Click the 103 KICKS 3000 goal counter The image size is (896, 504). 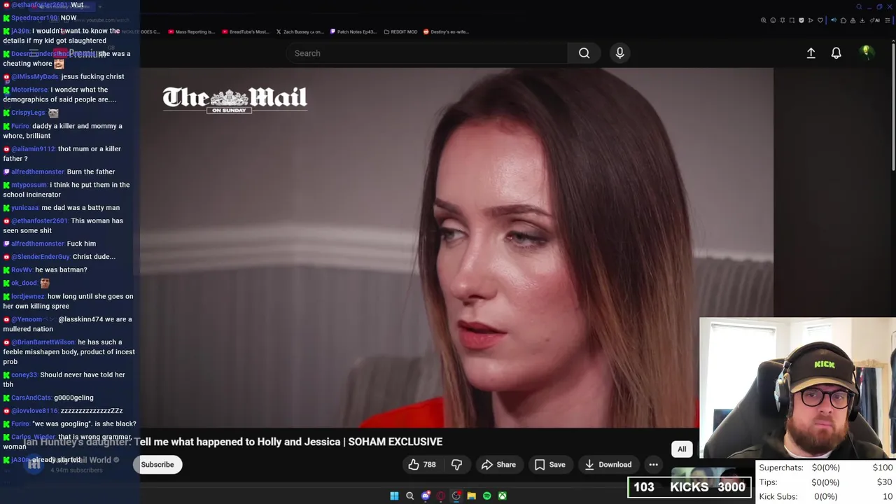click(x=689, y=487)
